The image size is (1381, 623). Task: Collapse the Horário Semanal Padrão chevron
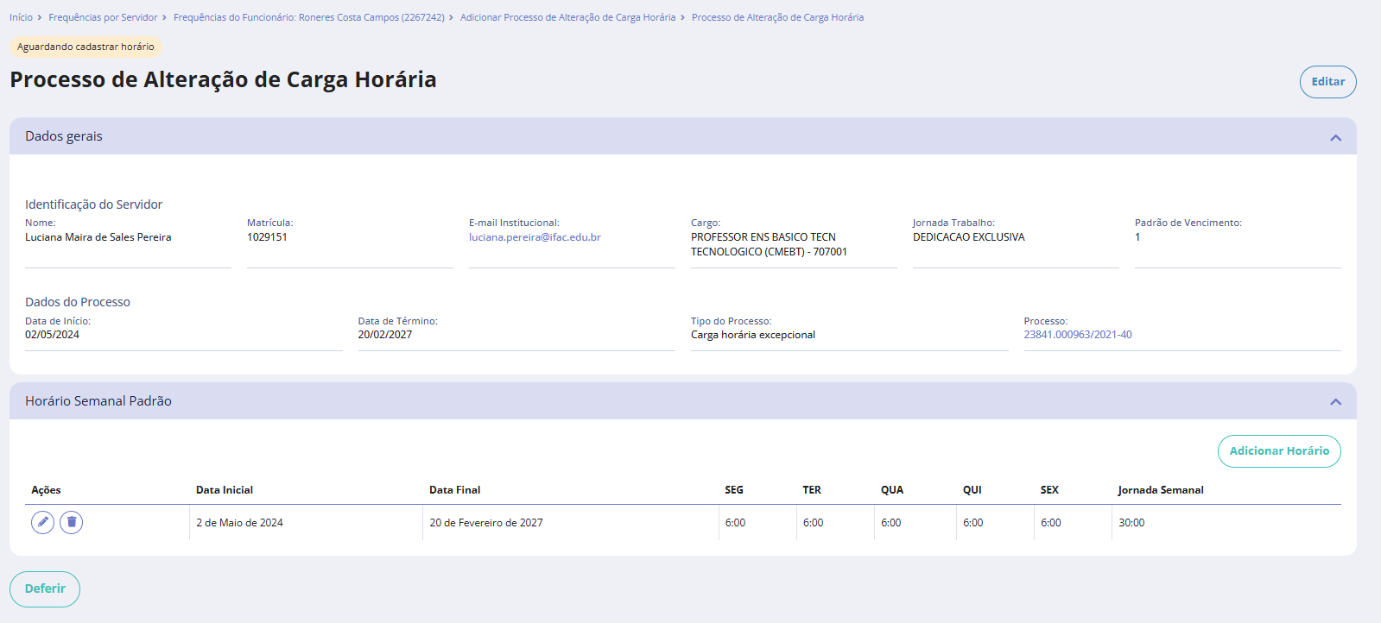1335,401
